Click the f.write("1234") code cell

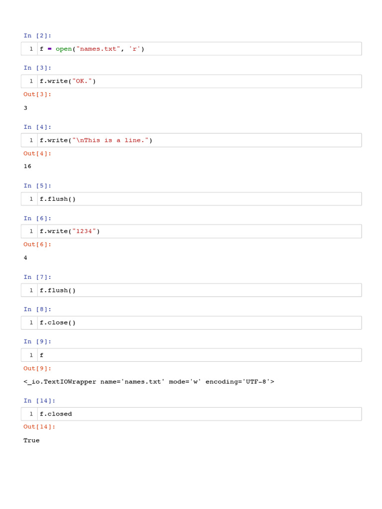click(x=199, y=231)
